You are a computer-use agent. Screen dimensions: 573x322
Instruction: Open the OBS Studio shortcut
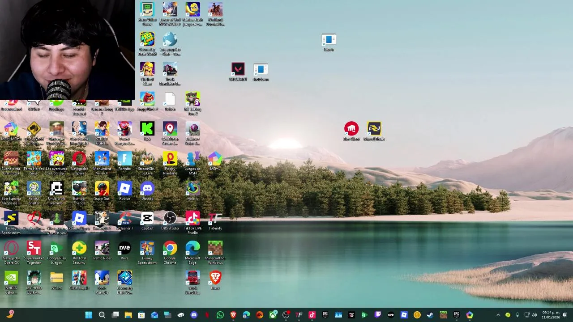pos(170,221)
